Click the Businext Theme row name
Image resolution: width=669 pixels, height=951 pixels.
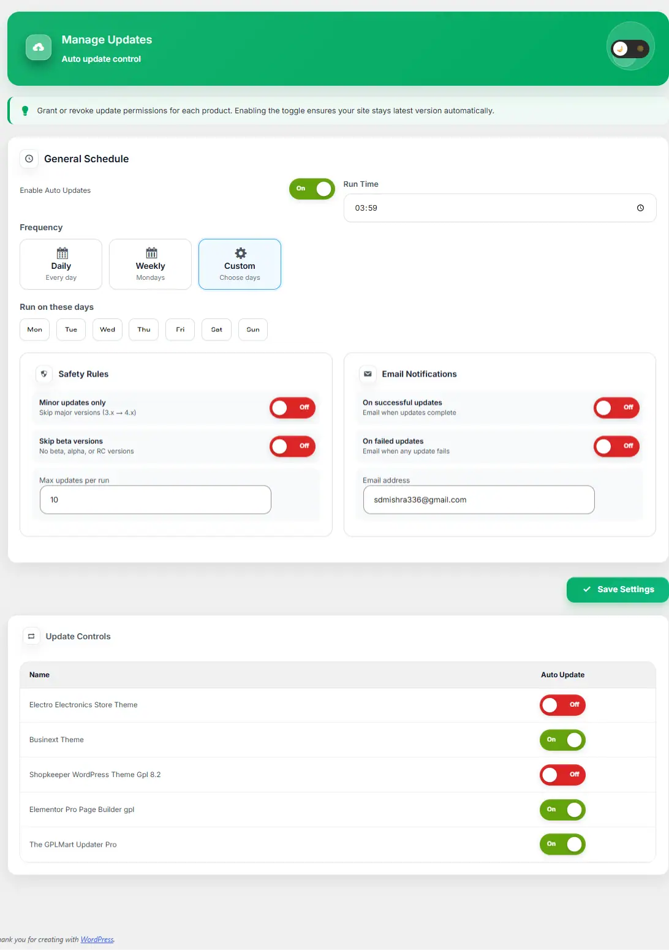coord(56,740)
